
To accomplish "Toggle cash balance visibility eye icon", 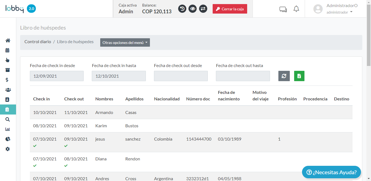I will [193, 9].
